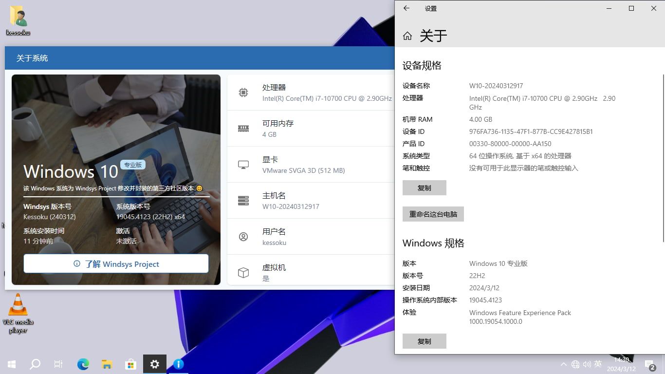Open the notification center icon
The width and height of the screenshot is (665, 374).
tap(649, 364)
